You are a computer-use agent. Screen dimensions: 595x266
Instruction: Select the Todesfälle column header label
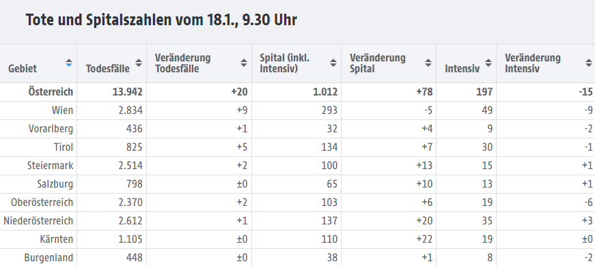(x=107, y=69)
